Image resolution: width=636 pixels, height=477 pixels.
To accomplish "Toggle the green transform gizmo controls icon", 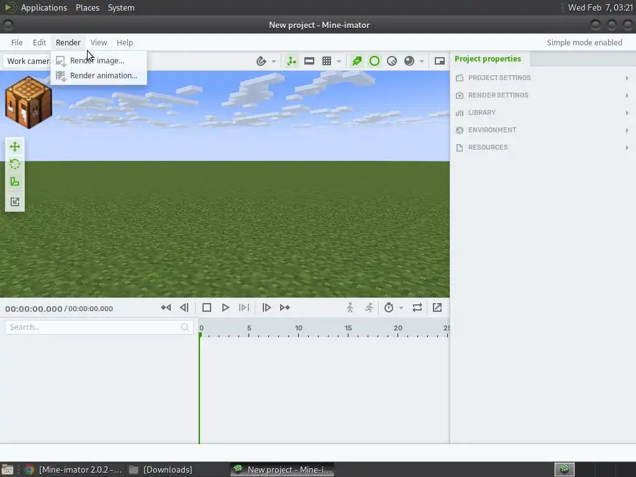I will 292,61.
